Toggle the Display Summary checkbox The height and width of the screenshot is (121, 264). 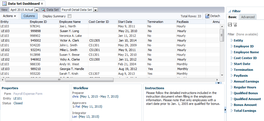click(x=70, y=16)
